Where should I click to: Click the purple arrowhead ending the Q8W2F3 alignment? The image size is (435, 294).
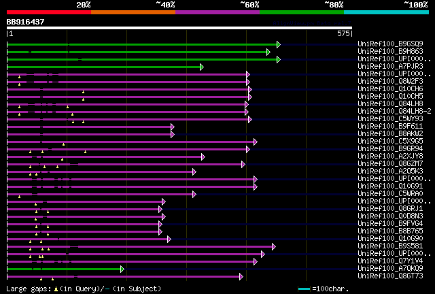click(x=248, y=82)
